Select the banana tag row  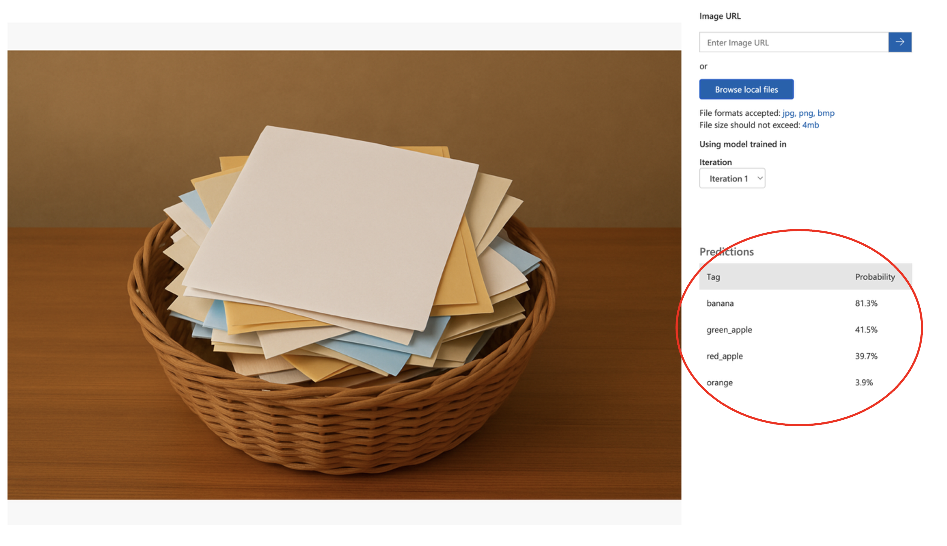[x=805, y=303]
